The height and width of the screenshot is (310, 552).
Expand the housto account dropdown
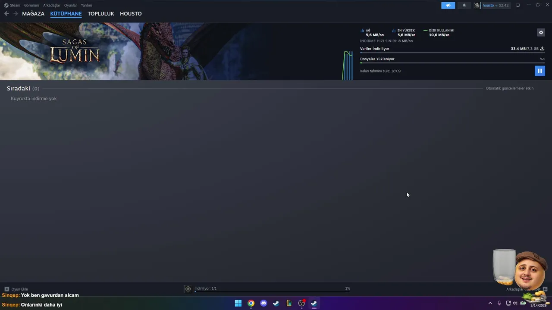pyautogui.click(x=496, y=5)
